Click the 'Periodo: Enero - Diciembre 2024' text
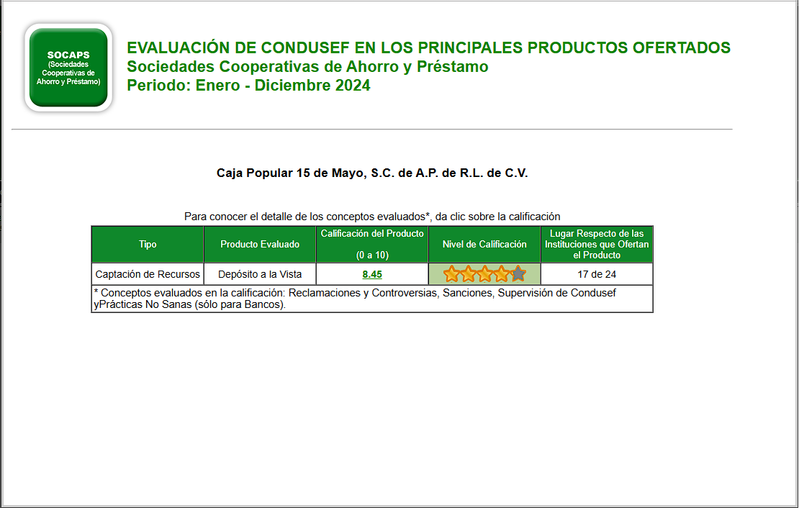 pos(248,85)
